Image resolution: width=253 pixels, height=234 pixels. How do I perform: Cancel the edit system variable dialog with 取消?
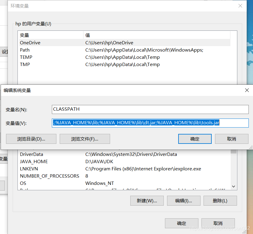[232, 139]
